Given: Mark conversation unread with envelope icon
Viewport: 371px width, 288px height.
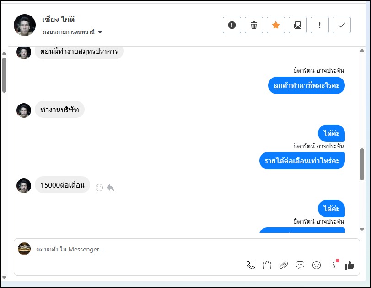Looking at the screenshot, I should pos(298,26).
